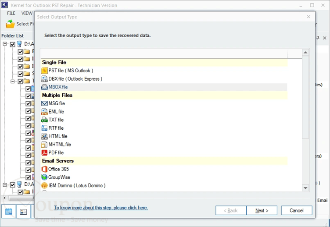Open the FILE menu

pyautogui.click(x=11, y=13)
